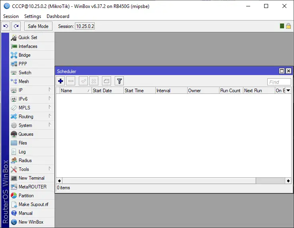Open Switch from sidebar

32,73
